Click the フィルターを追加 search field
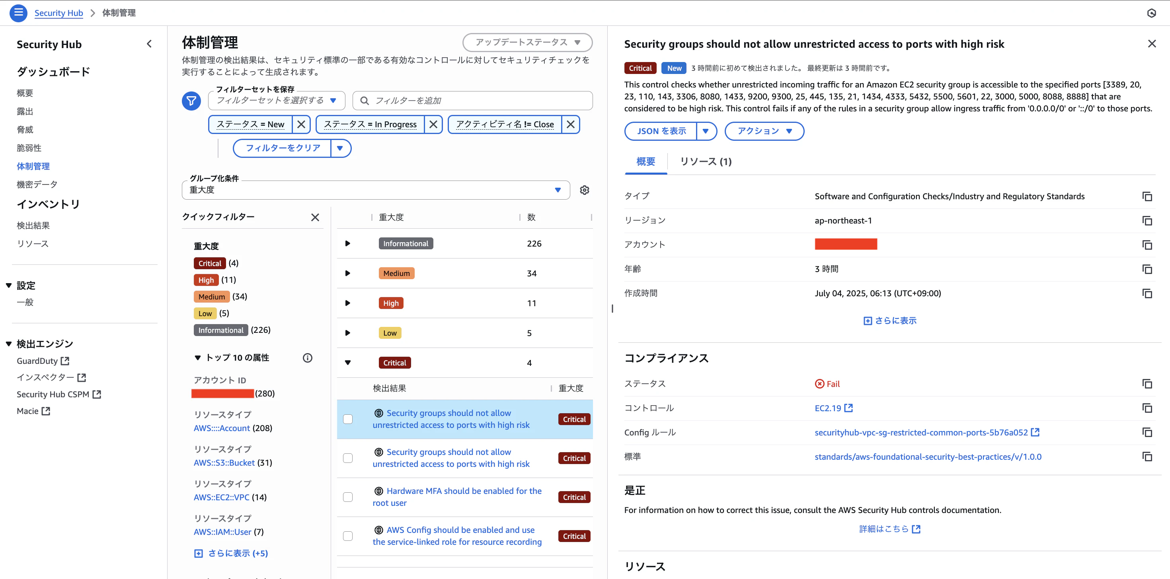1170x579 pixels. (x=472, y=101)
